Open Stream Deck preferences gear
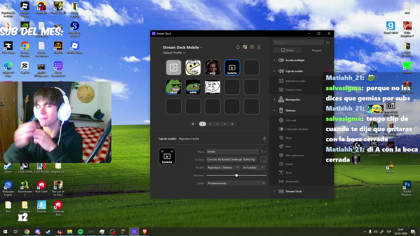Image resolution: width=420 pixels, height=236 pixels. [x=252, y=47]
